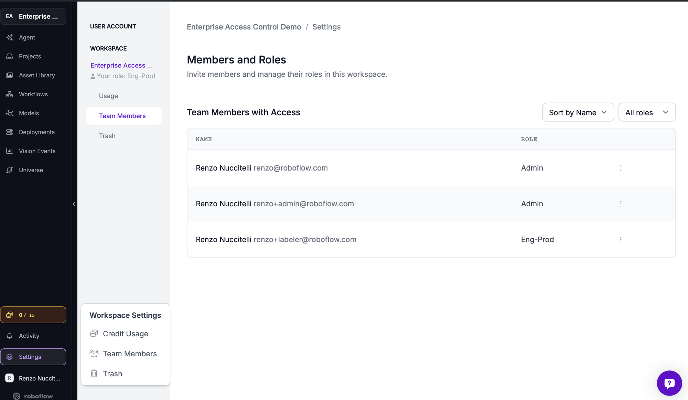Open the Enterprise workspace switcher
This screenshot has height=400, width=688.
[x=33, y=16]
